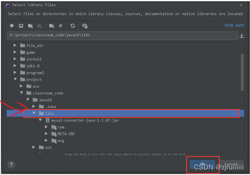
Task: Go to the Home directory icon
Action: coord(12,26)
